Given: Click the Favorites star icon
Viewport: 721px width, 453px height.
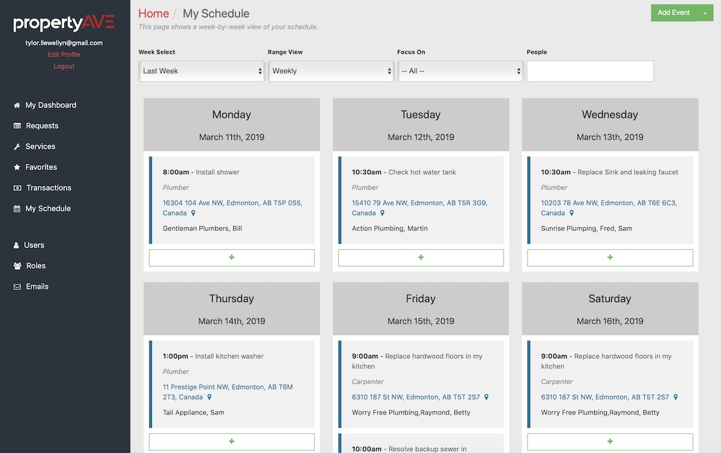Looking at the screenshot, I should tap(17, 168).
